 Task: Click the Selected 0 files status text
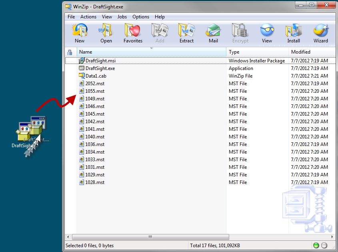point(90,246)
